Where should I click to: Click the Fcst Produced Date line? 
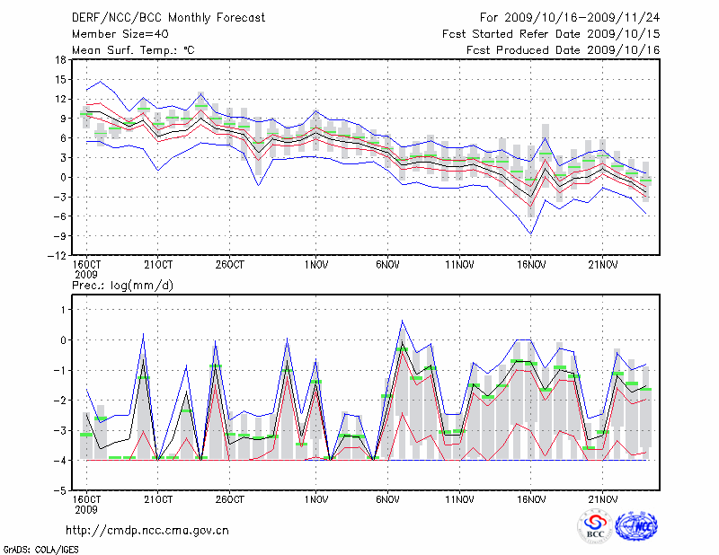pos(564,49)
